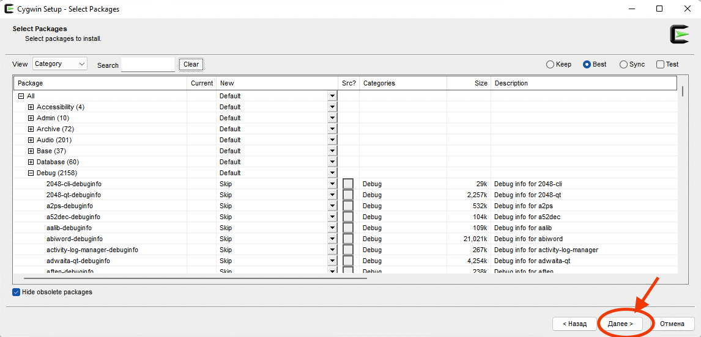Screen dimensions: 701x337
Task: Click the Cygwin logo icon in header
Action: [679, 35]
